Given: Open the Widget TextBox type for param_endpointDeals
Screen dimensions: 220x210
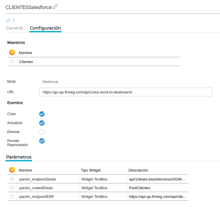Looking at the screenshot, I should 94,179.
